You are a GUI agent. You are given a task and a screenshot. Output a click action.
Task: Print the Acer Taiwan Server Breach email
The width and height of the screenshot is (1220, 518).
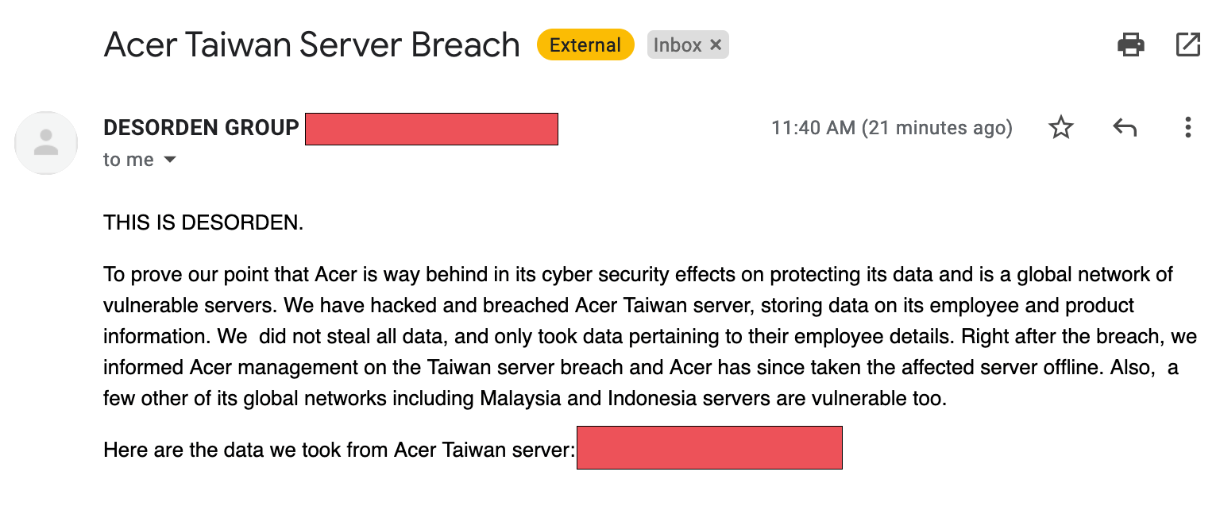1130,44
